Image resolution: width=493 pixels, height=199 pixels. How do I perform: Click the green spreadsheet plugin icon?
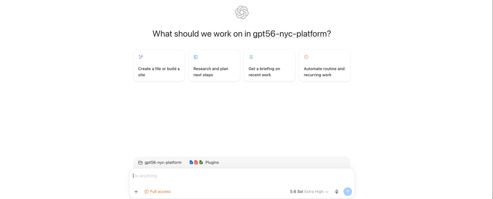coord(201,163)
